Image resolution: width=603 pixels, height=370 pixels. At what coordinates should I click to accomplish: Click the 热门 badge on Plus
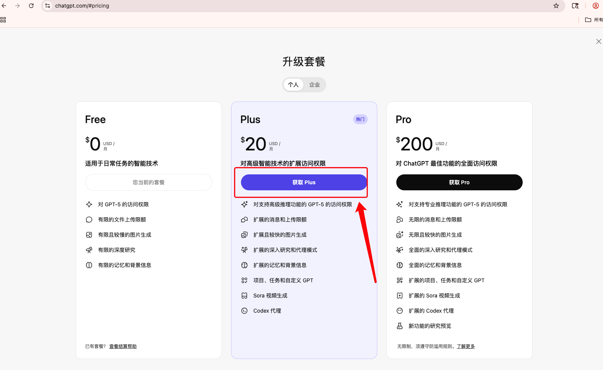pos(360,119)
